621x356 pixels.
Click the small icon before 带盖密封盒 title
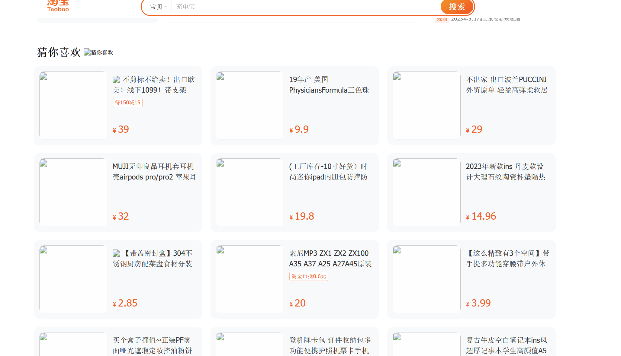coord(116,253)
